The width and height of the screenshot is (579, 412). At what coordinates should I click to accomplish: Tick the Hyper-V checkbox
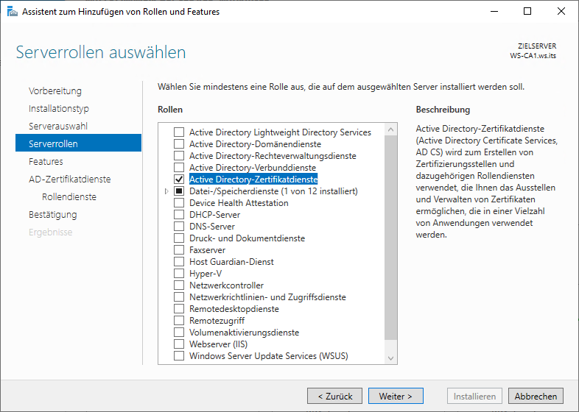pyautogui.click(x=179, y=274)
